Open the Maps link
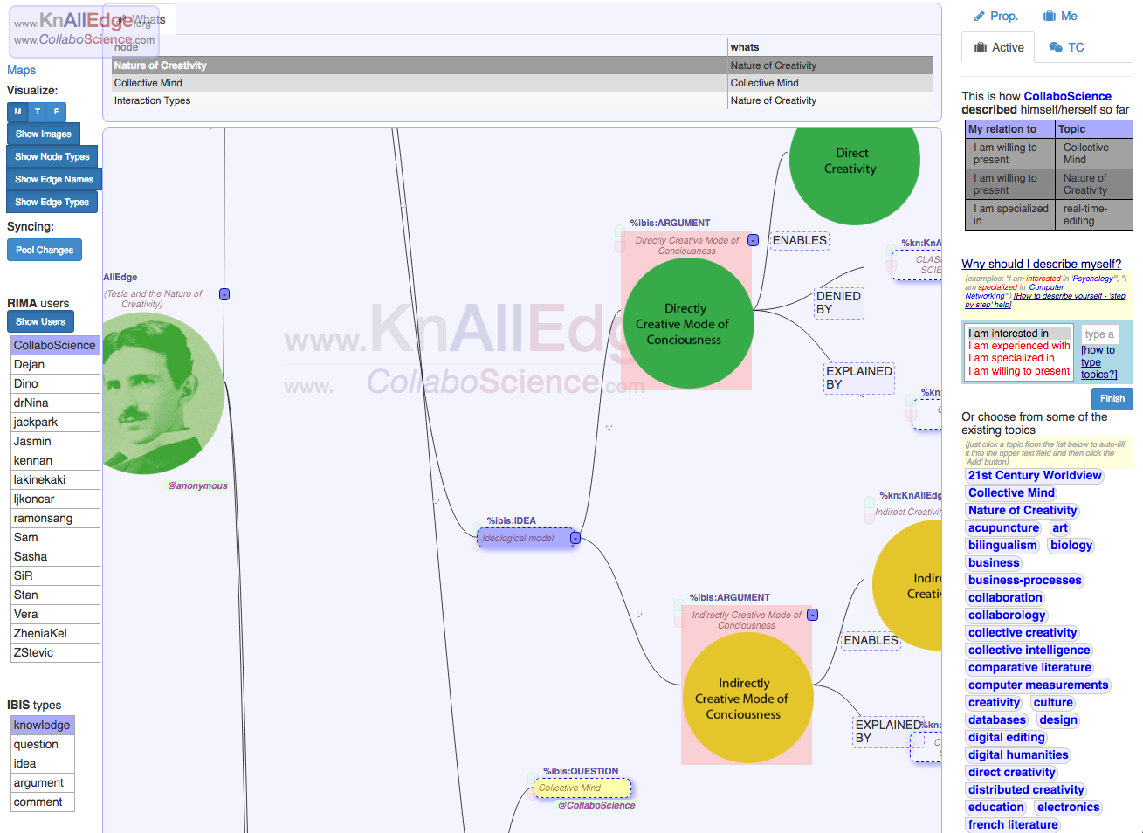 coord(21,70)
